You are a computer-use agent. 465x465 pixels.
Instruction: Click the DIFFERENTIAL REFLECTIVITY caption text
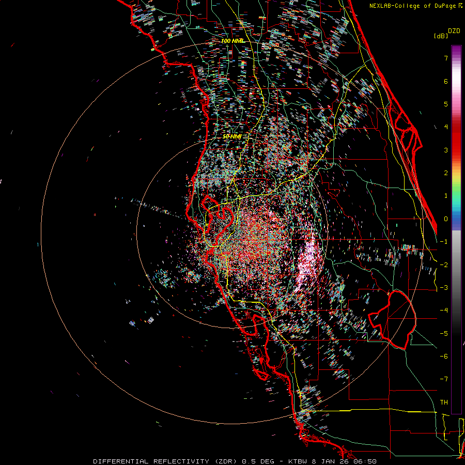[151, 461]
